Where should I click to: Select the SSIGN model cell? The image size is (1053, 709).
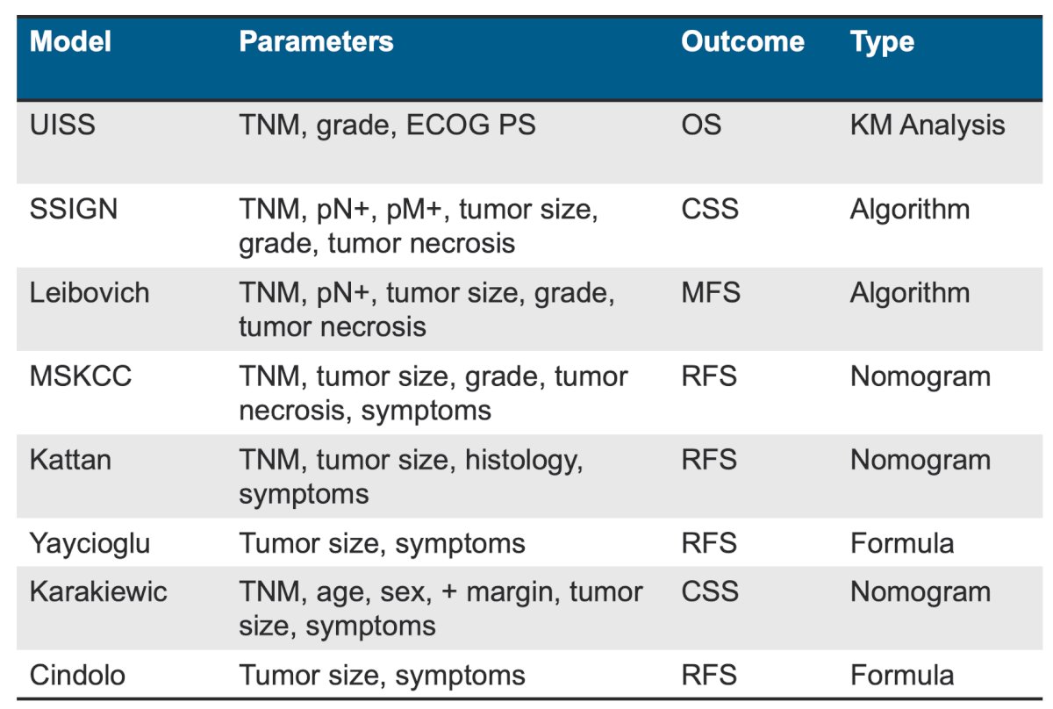72,210
